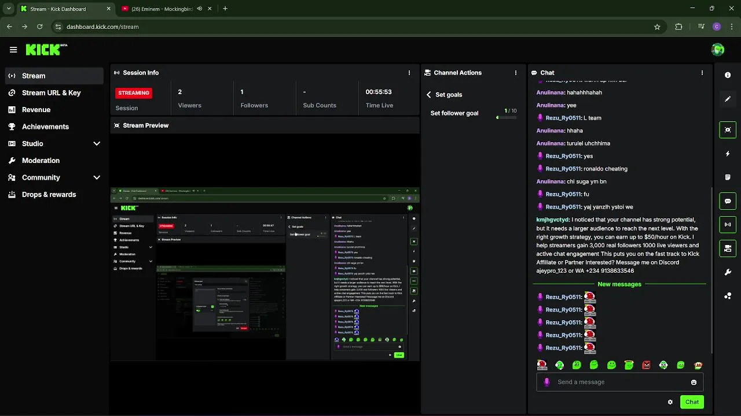Click the Stream Preview thumbnail
The height and width of the screenshot is (416, 741).
[265, 274]
